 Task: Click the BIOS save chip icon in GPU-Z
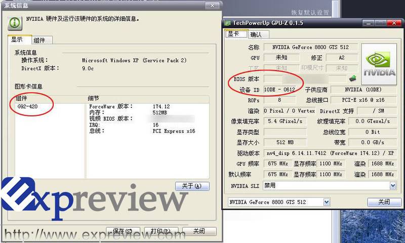pos(352,78)
